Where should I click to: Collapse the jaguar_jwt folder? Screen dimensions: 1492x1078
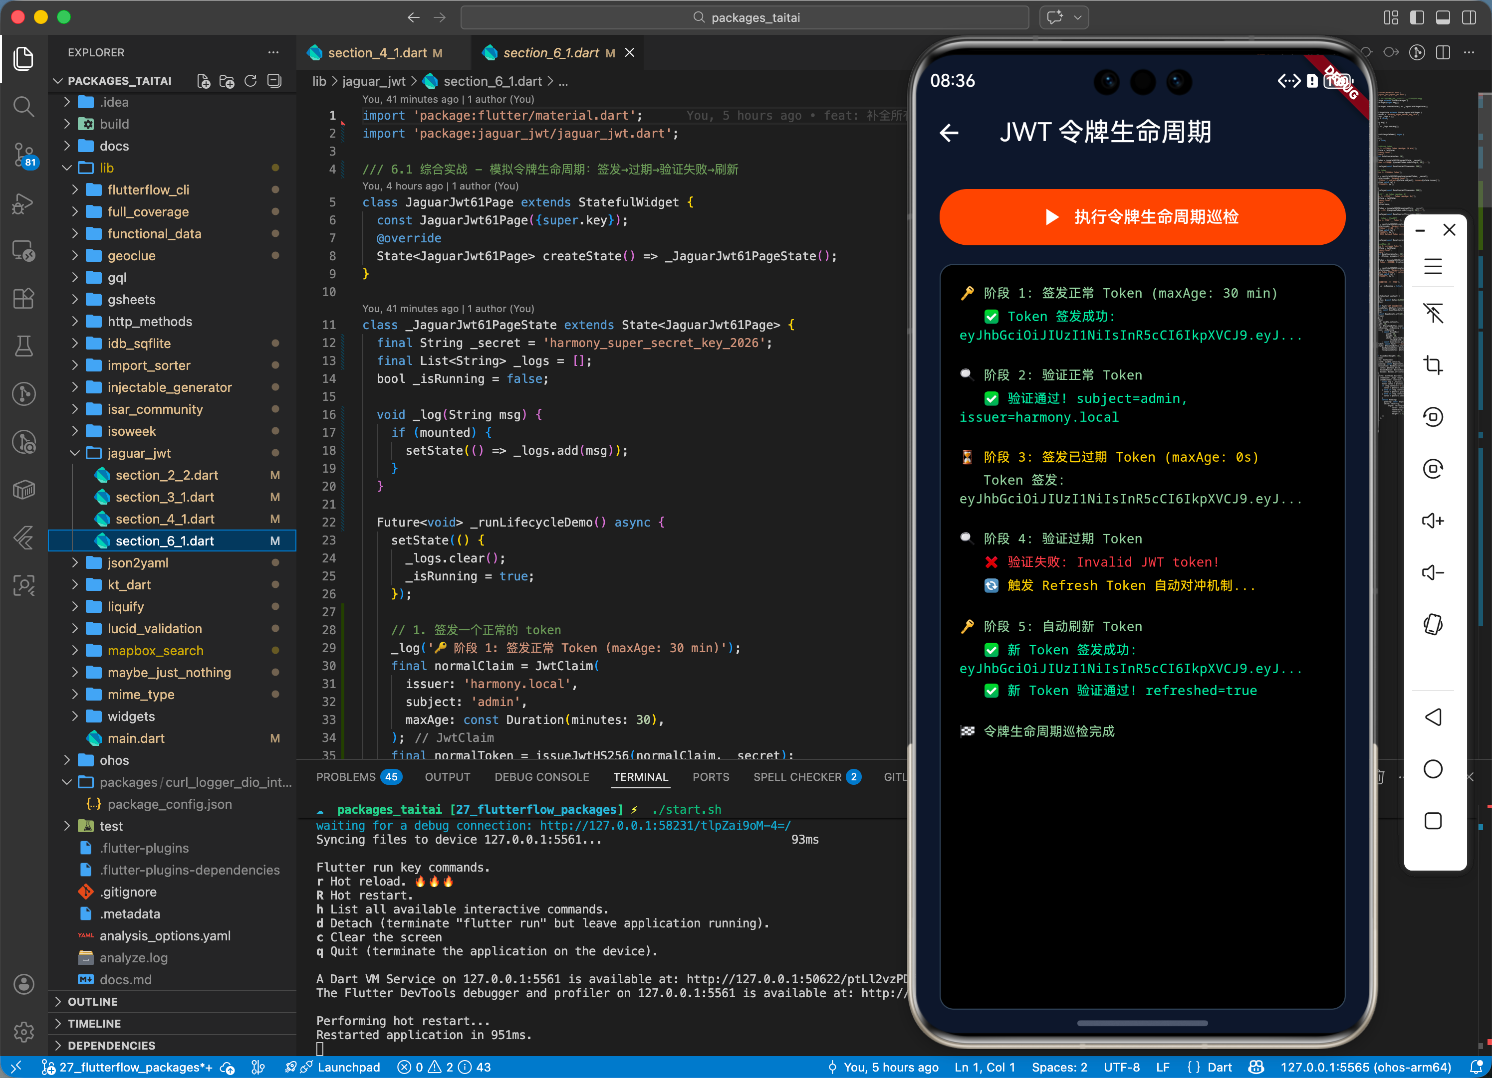point(139,453)
